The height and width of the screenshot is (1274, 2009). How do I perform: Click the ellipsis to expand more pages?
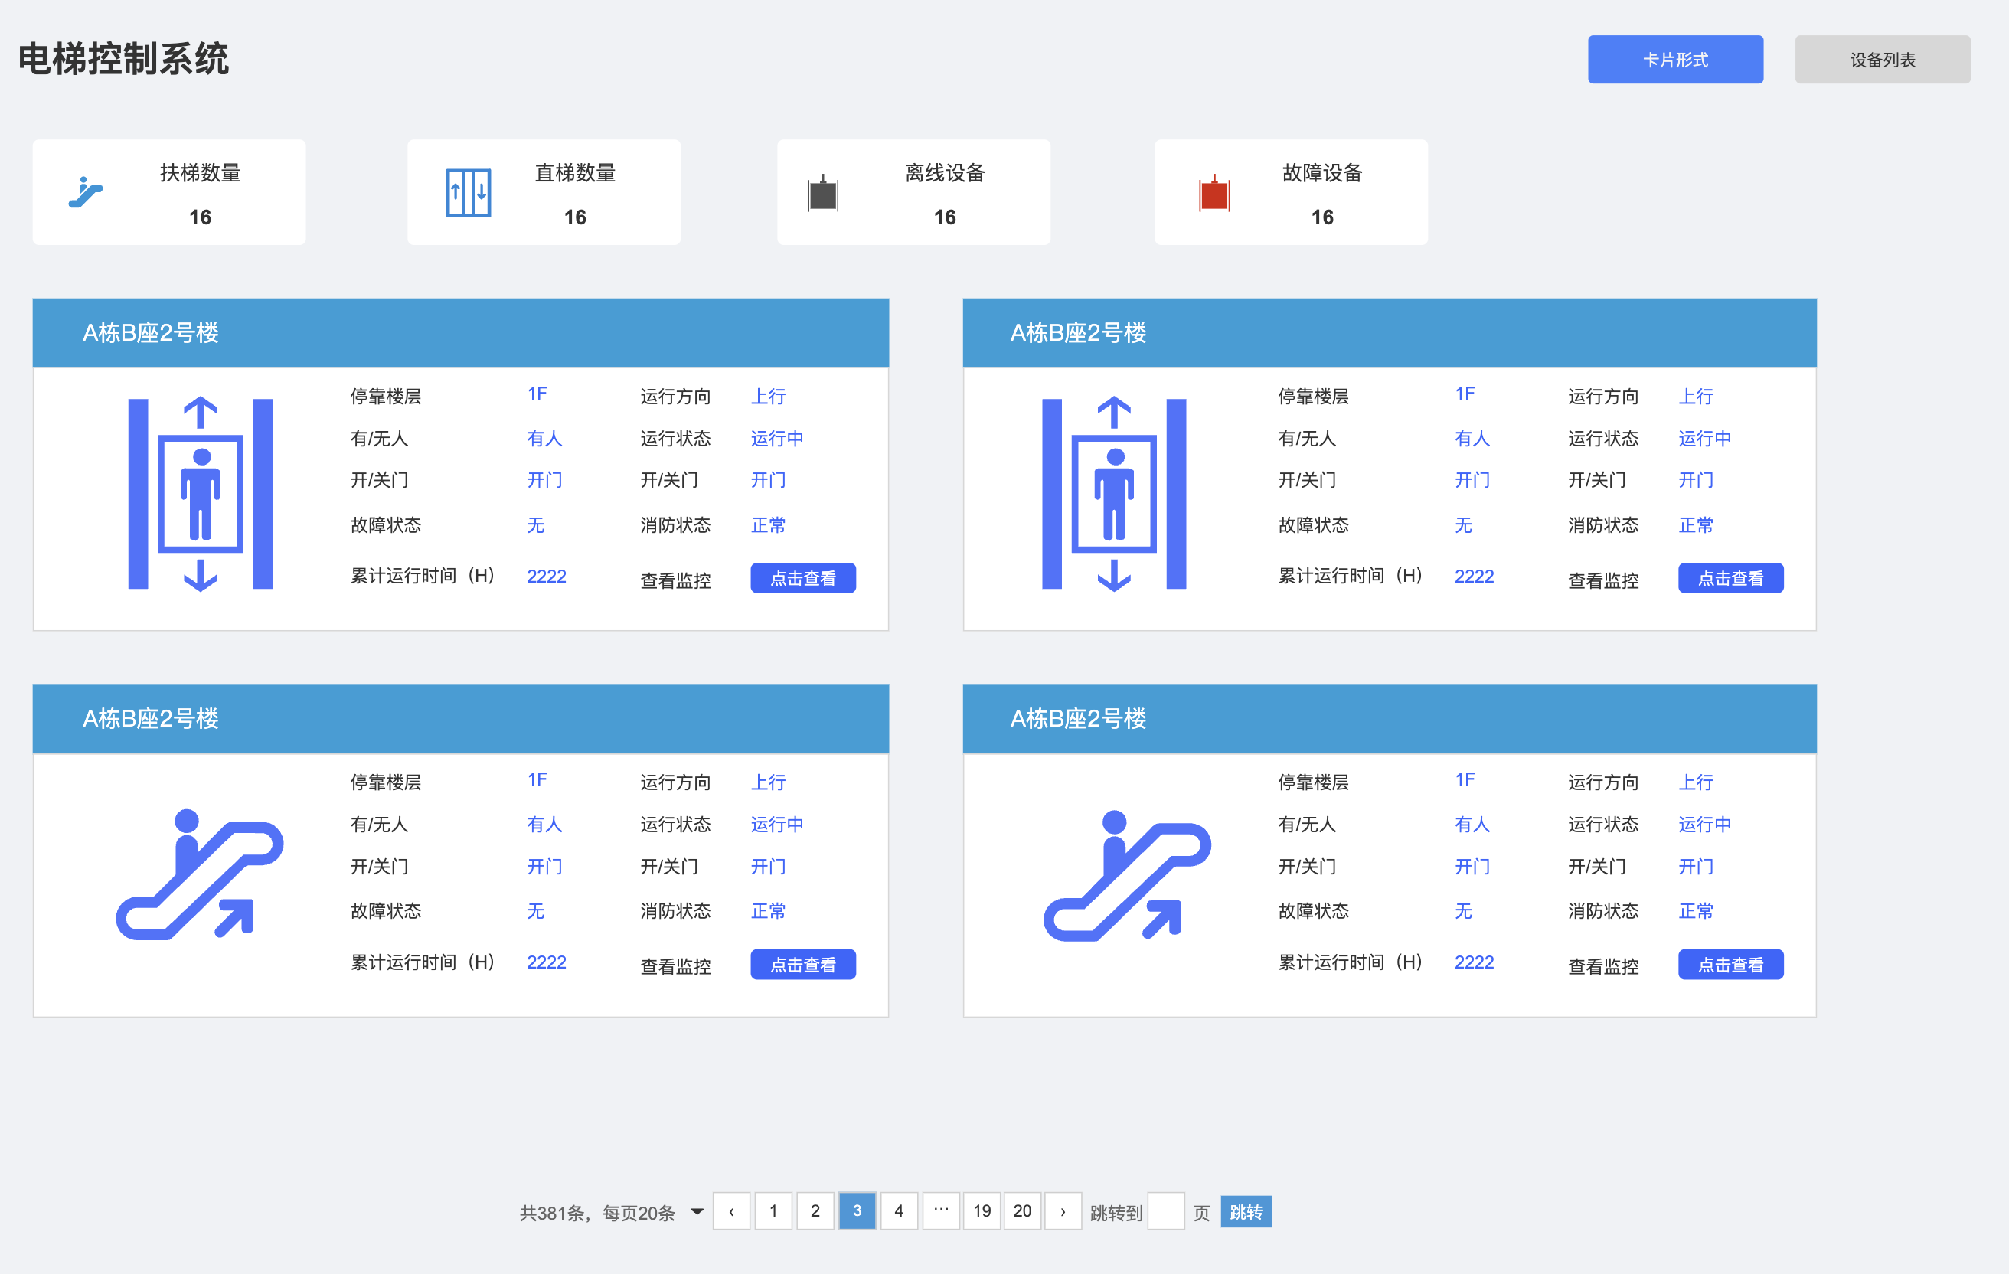(x=940, y=1210)
